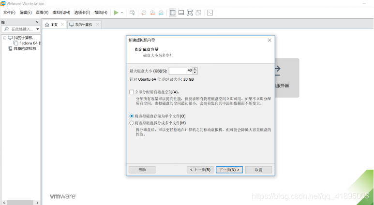
Task: Click the connect to remote server tile
Action: pyautogui.click(x=287, y=78)
